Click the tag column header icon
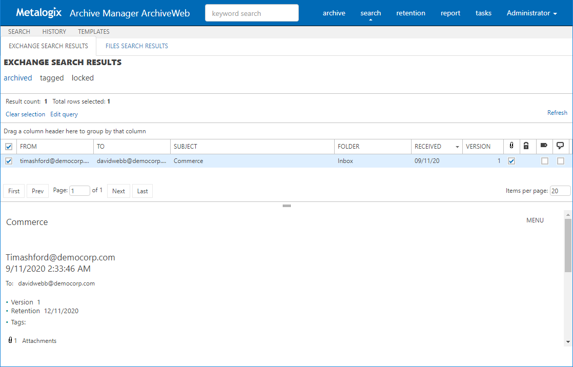 [544, 146]
